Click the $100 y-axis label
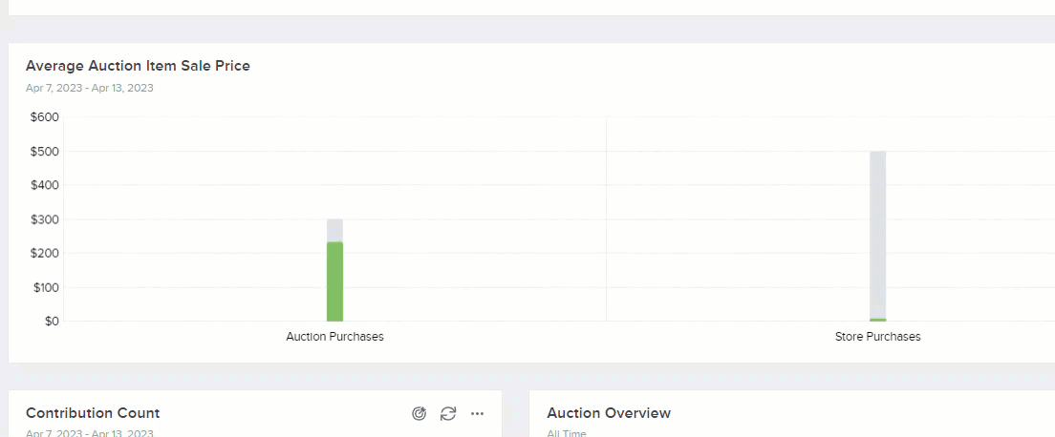The height and width of the screenshot is (437, 1055). 45,287
